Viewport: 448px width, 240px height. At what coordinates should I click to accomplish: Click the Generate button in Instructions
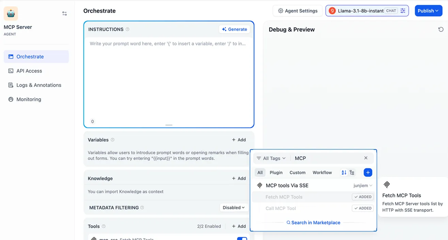point(235,29)
